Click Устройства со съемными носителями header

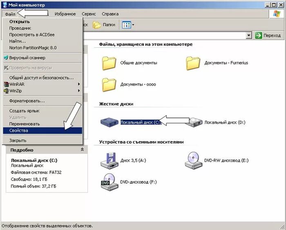coord(141,142)
